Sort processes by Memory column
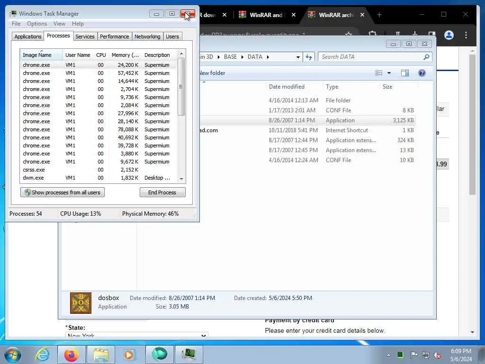This screenshot has width=485, height=364. 125,55
